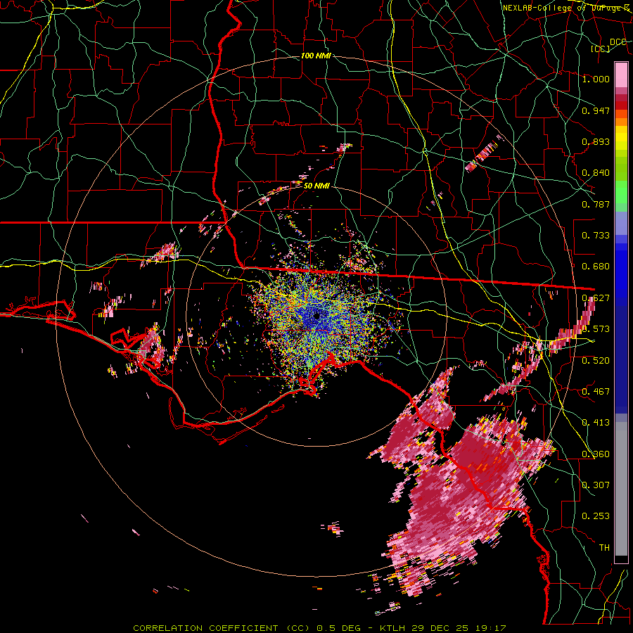Click the 0.360 scale value
Screen dimensions: 633x633
(596, 454)
